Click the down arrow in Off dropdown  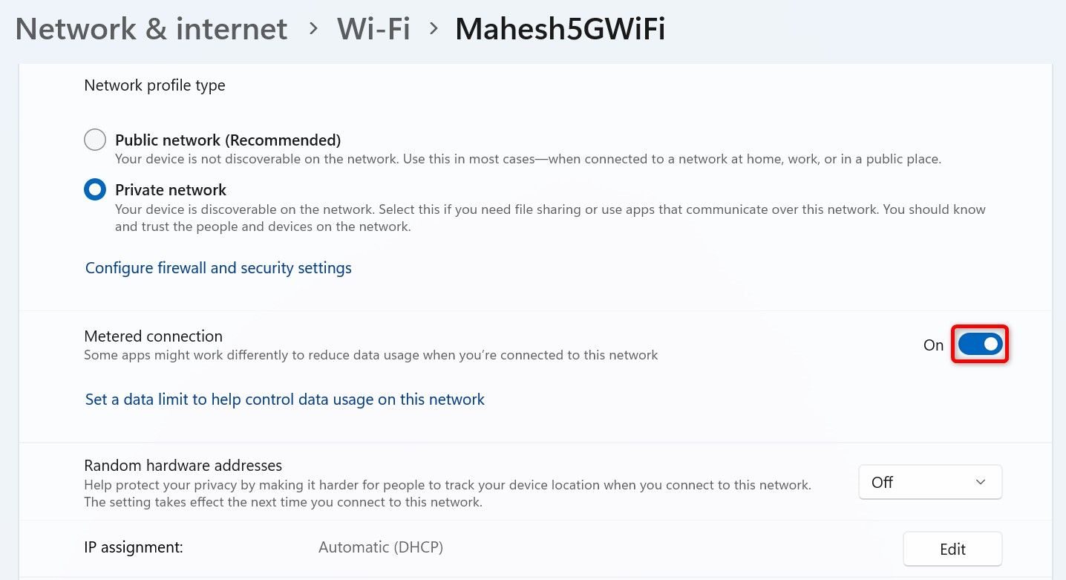click(981, 482)
